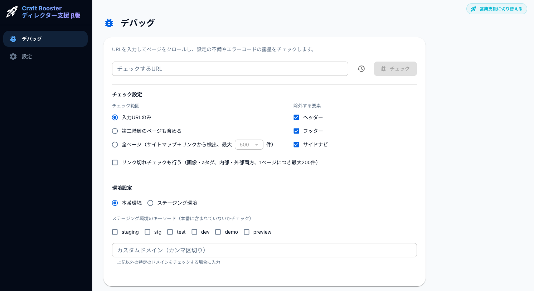Uncheck the ヘッダー exclusion checkbox
The height and width of the screenshot is (291, 534).
tap(296, 117)
